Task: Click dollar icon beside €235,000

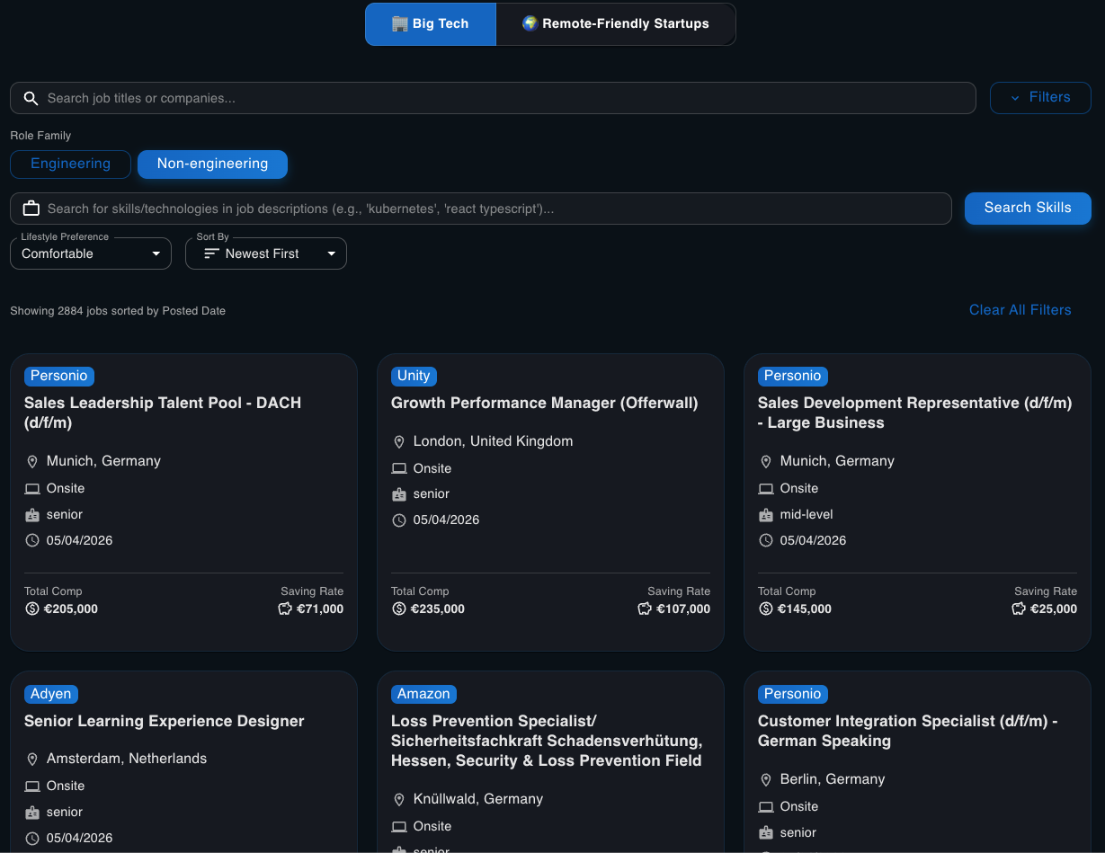Action: pos(399,609)
